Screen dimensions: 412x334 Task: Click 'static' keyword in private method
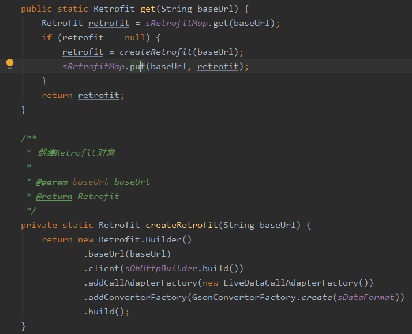78,226
